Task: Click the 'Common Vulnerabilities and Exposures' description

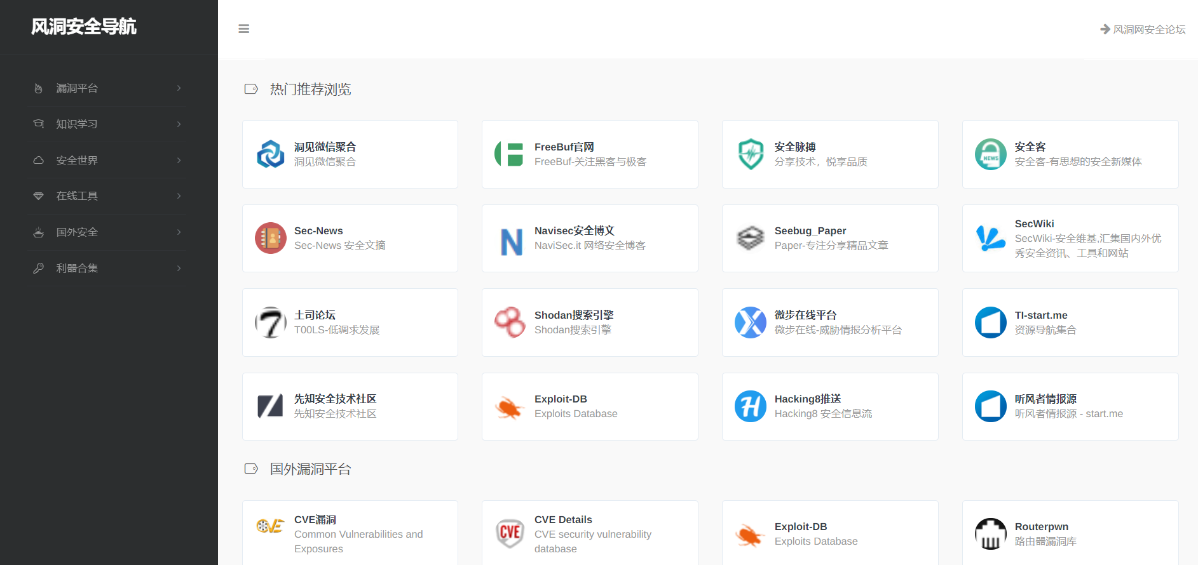Action: pos(358,542)
